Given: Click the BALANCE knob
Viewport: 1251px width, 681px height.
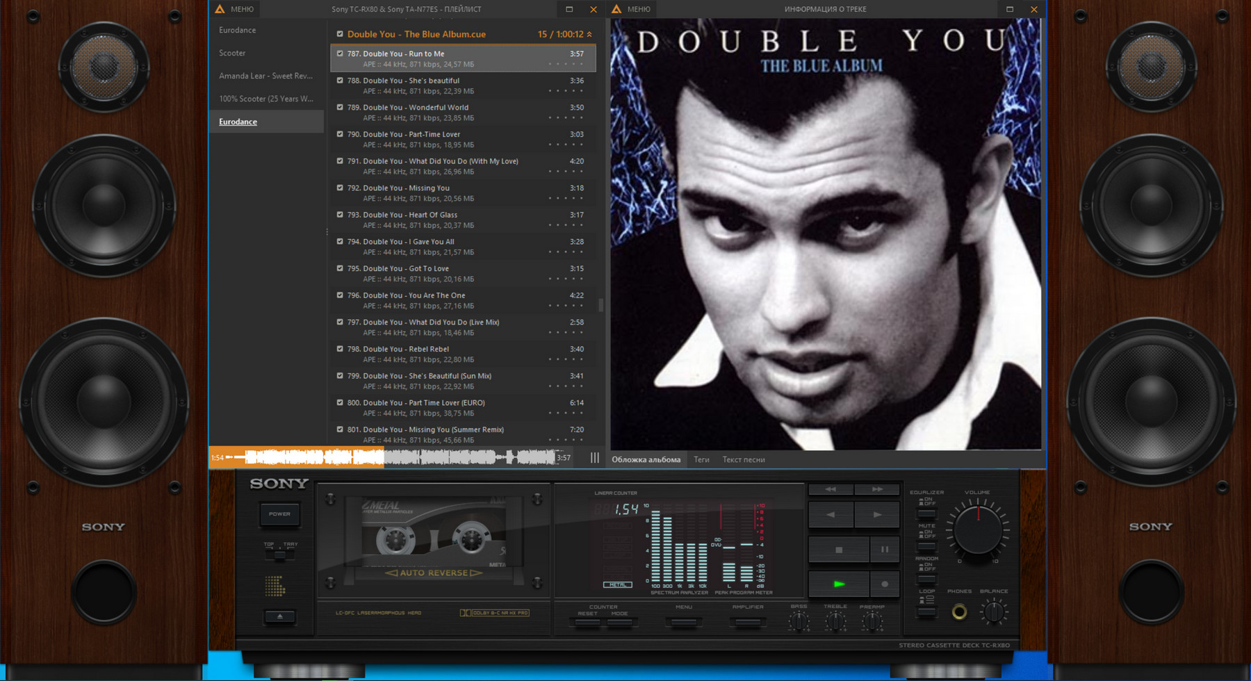Looking at the screenshot, I should tap(994, 612).
